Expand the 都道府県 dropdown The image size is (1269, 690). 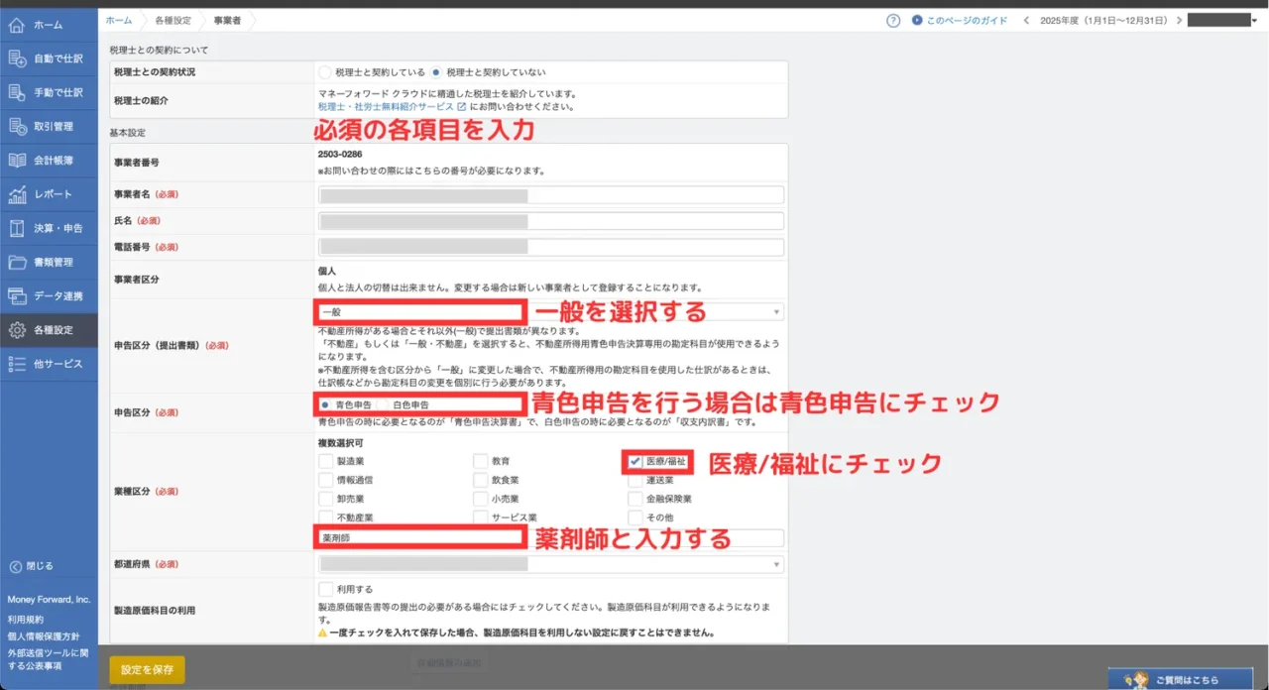click(x=550, y=564)
